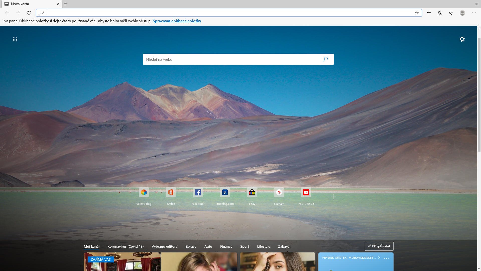This screenshot has height=271, width=481.
Task: Open the Seznam quick link tile
Action: [x=279, y=196]
